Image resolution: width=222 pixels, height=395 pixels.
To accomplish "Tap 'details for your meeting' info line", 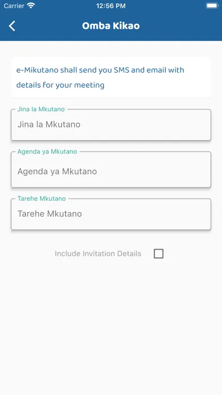I will pos(61,85).
